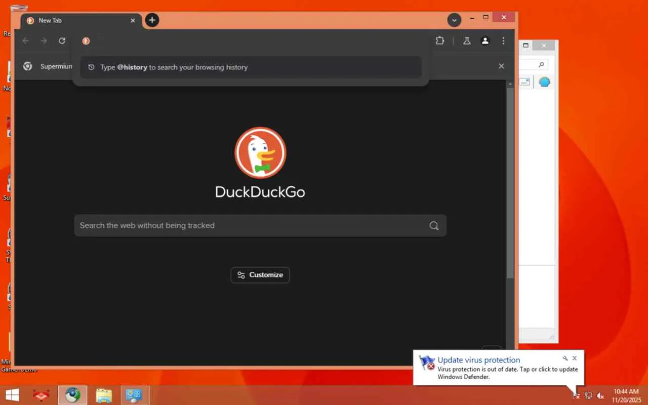Dismiss the Supermium info bar
Screen dimensions: 648x405
pyautogui.click(x=501, y=66)
